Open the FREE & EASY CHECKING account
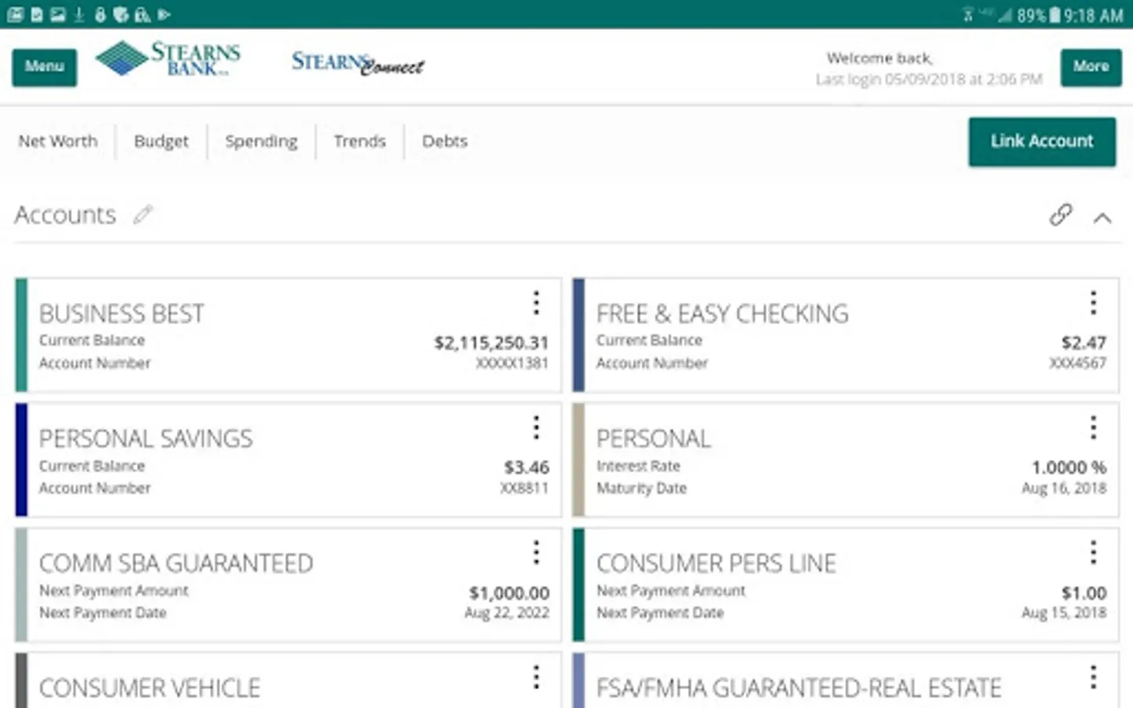 [722, 314]
